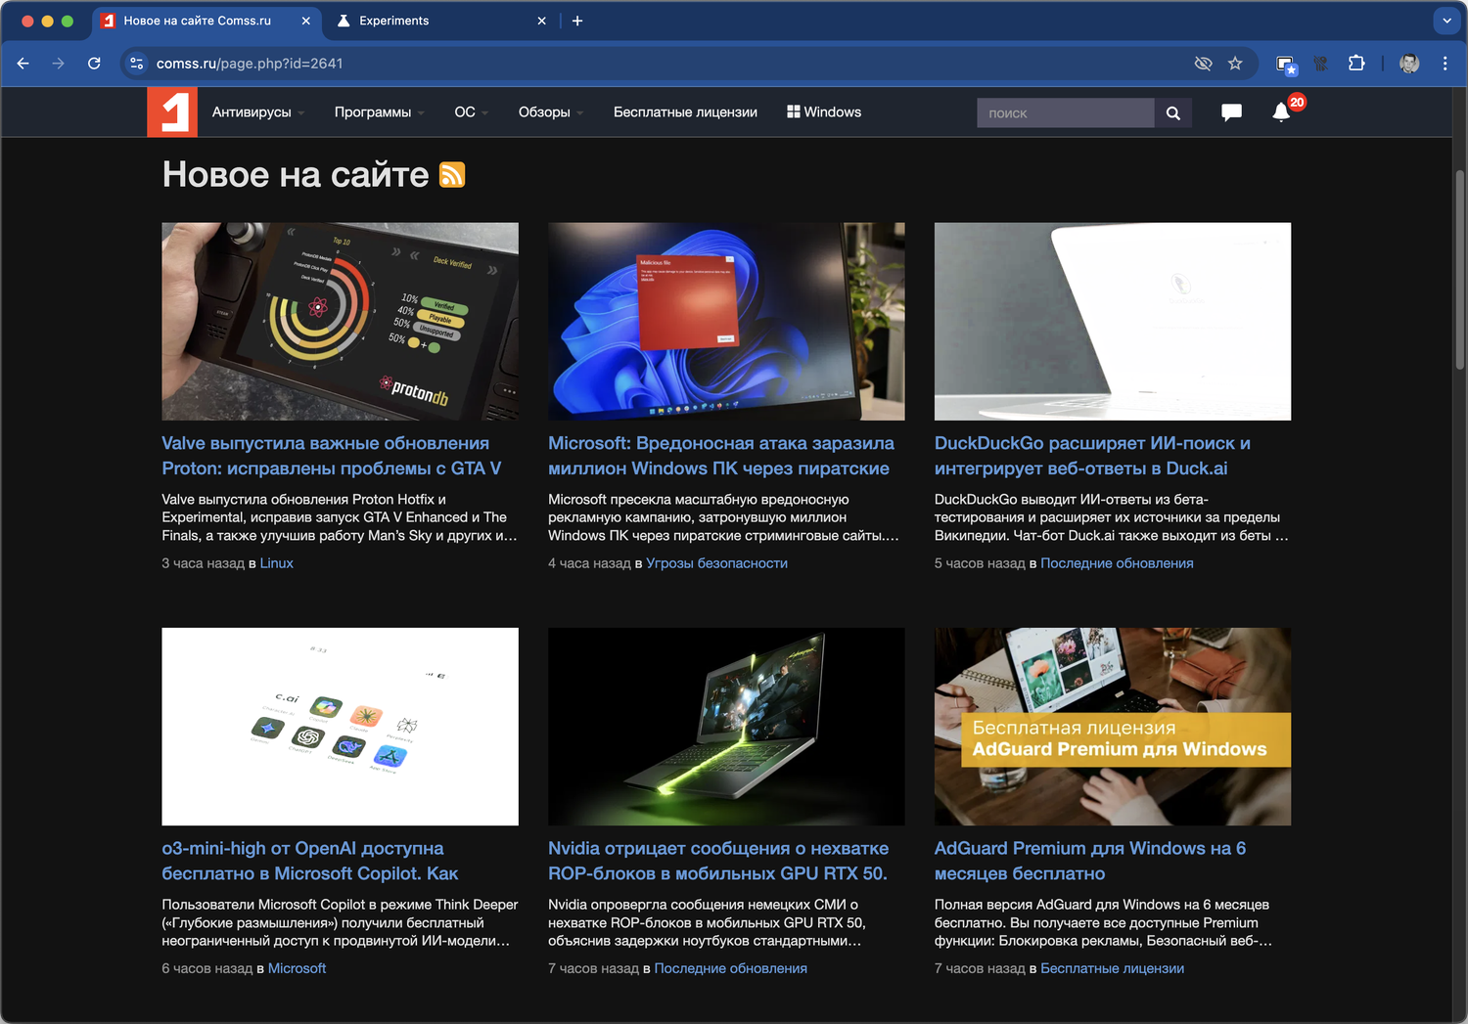The image size is (1468, 1024).
Task: Click the 3 часа назад timestamp
Action: (x=204, y=563)
